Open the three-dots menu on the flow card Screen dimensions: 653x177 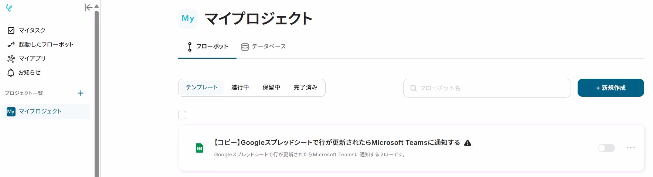click(631, 148)
